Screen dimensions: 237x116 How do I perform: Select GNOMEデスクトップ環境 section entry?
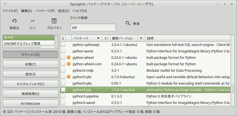(22, 43)
